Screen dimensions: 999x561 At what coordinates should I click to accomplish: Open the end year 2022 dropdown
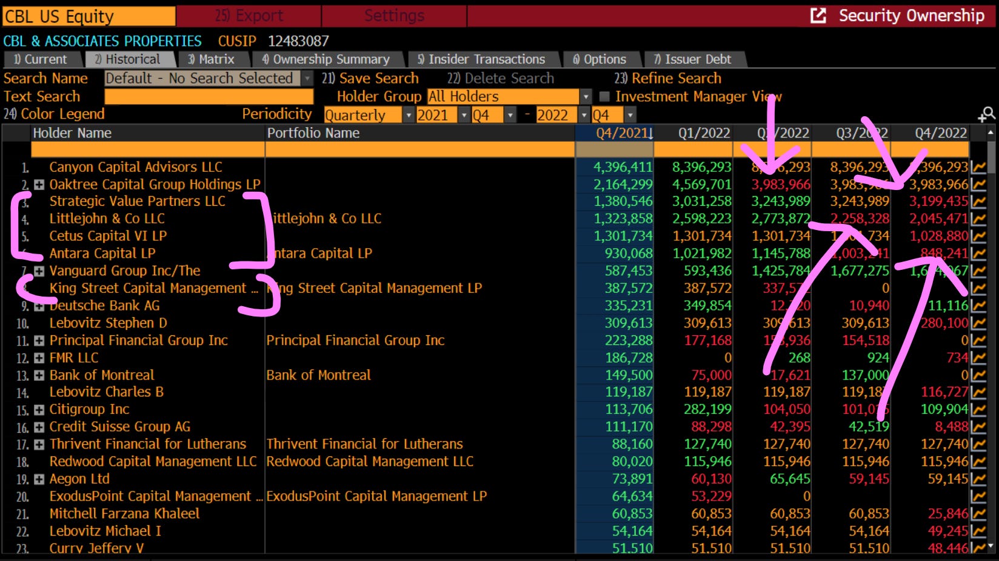click(584, 115)
